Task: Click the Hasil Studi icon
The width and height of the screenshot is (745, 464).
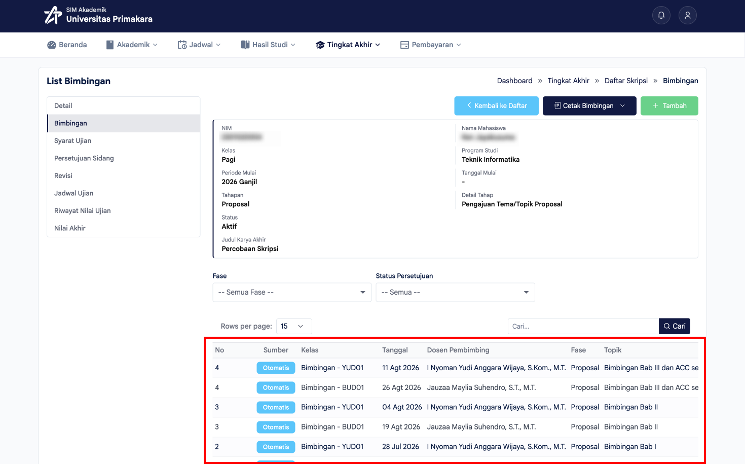Action: (x=245, y=45)
